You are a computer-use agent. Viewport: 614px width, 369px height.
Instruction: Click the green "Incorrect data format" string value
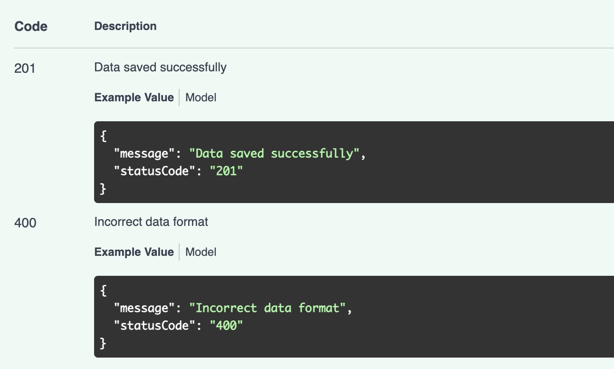pos(268,308)
